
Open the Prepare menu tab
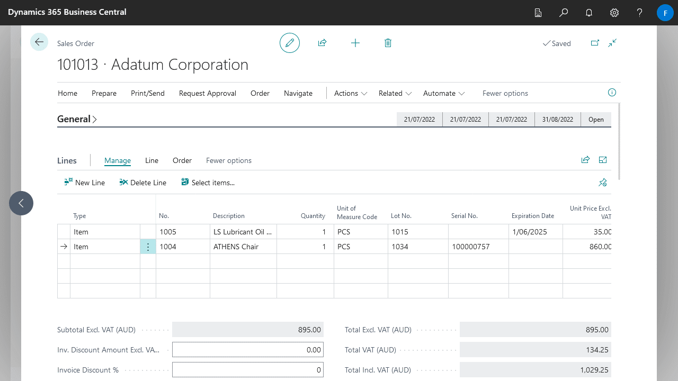pyautogui.click(x=104, y=93)
